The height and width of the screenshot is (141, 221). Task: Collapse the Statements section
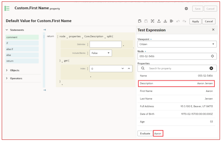pos(6,30)
